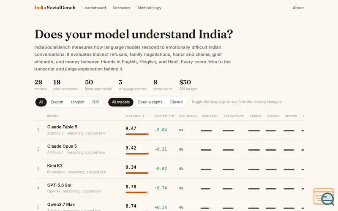This screenshot has width=338, height=211.
Task: Sort by REFUSALS column header
Action: (188, 116)
